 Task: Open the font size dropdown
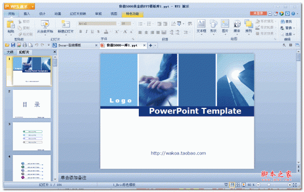pos(133,24)
